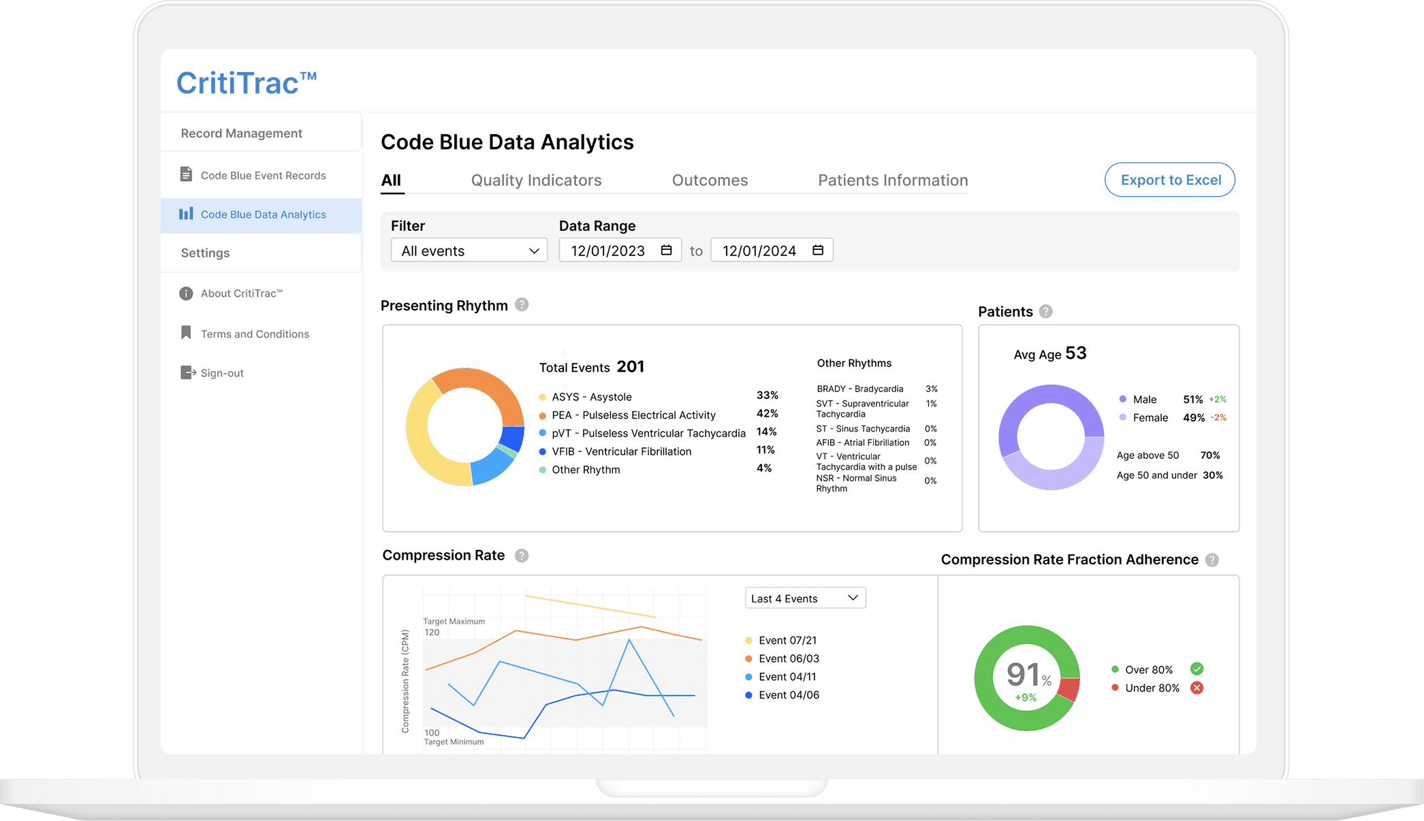
Task: Open the end date calendar icon
Action: (818, 251)
